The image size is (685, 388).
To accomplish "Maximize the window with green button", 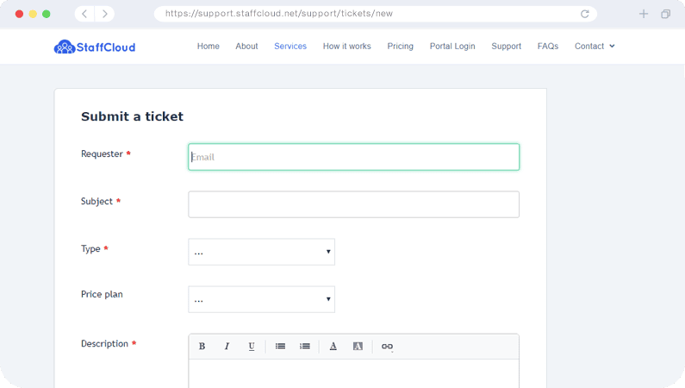I will [47, 14].
